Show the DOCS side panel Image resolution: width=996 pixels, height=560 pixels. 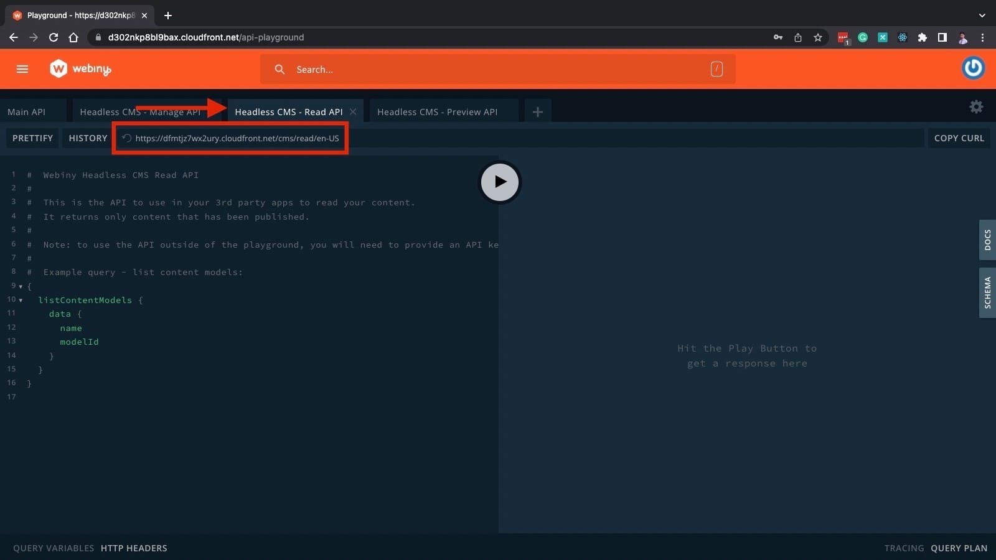pyautogui.click(x=987, y=240)
